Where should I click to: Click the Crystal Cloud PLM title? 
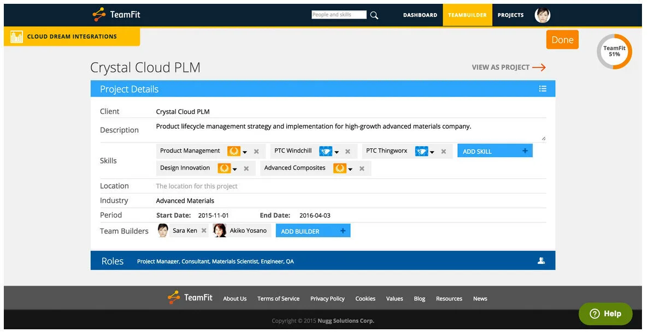coord(145,68)
